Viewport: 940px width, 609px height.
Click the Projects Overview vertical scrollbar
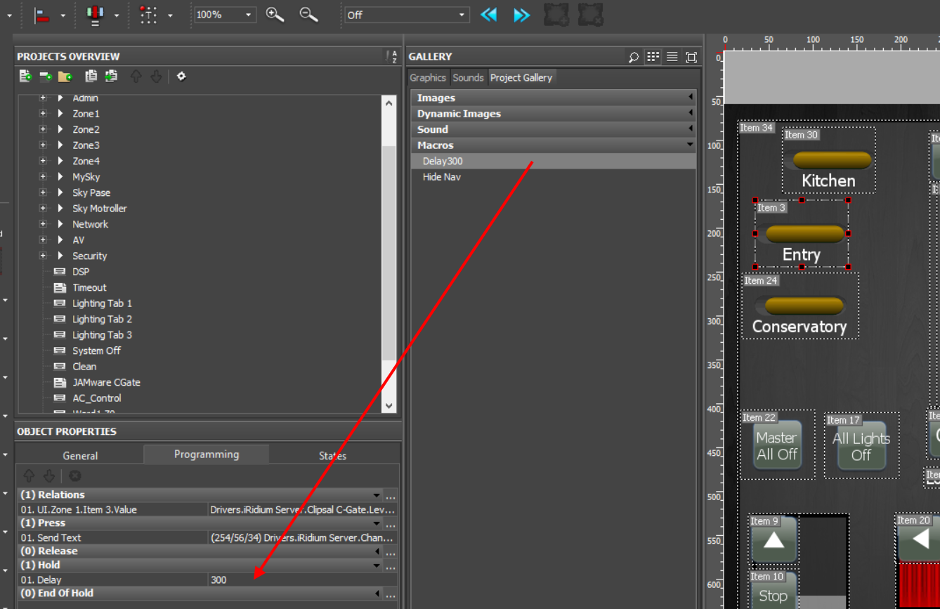pos(389,253)
